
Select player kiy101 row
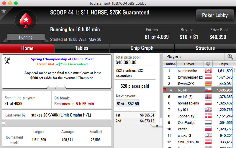click(x=198, y=109)
